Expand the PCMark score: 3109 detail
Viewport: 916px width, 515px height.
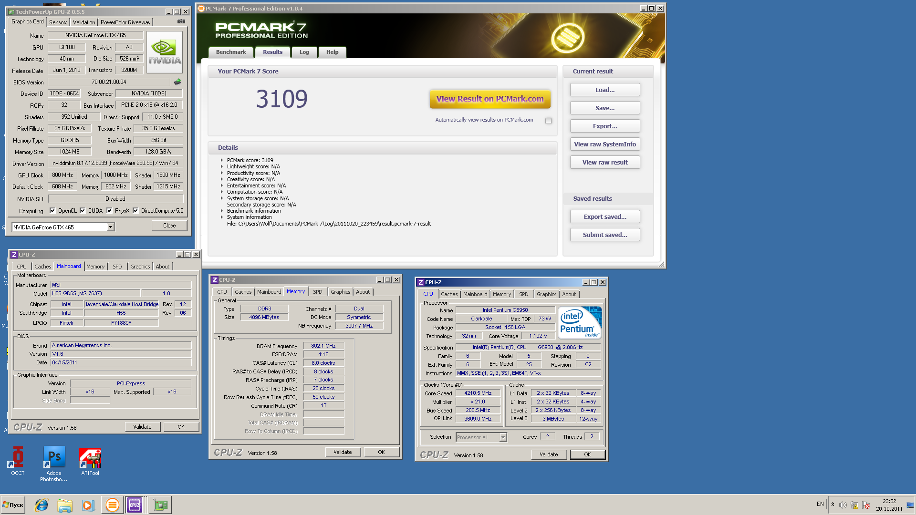point(221,160)
